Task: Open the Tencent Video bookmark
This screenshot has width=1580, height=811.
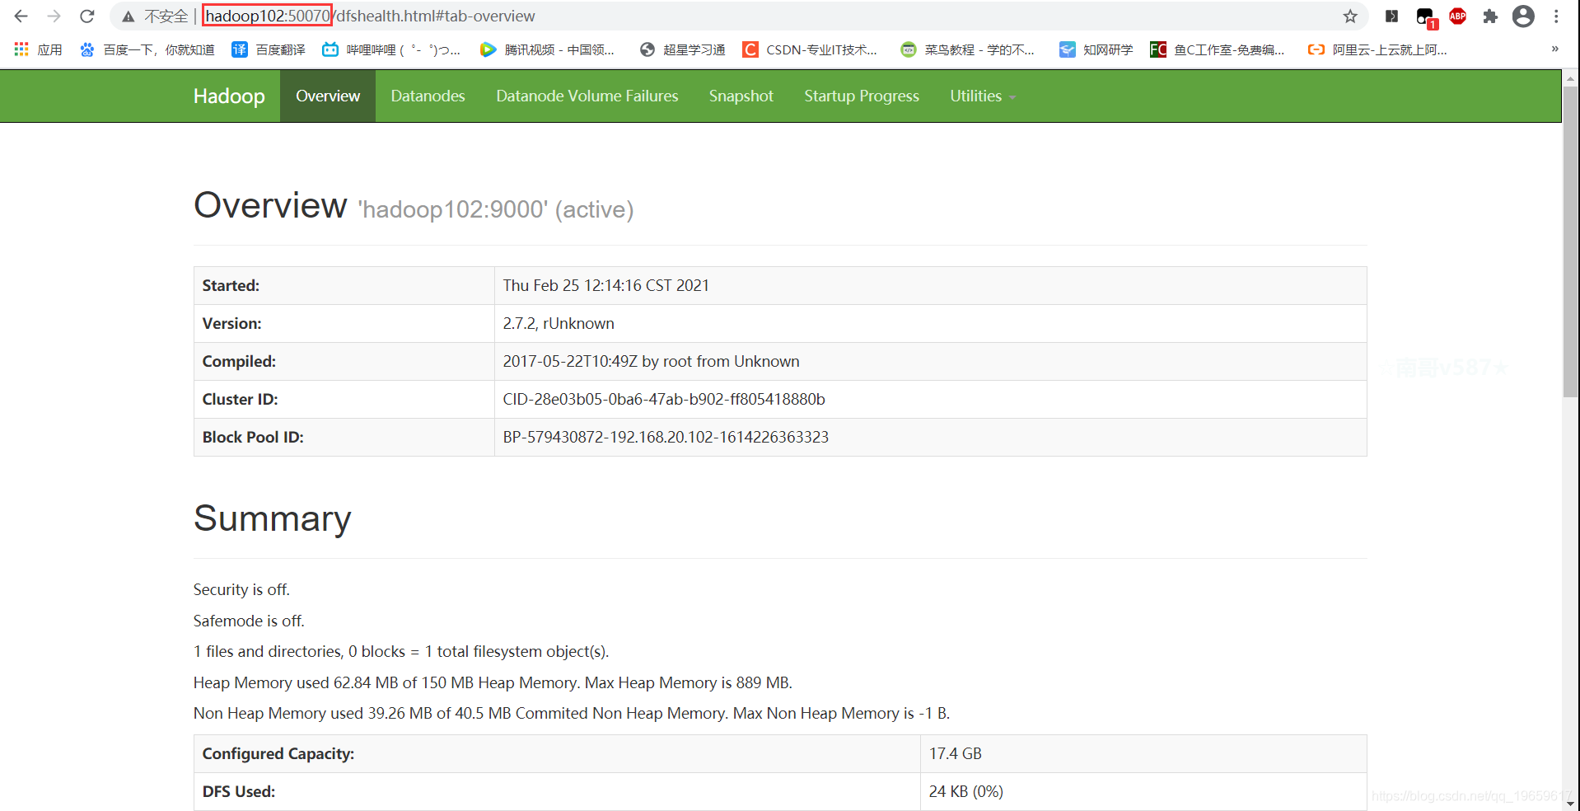Action: [x=548, y=49]
